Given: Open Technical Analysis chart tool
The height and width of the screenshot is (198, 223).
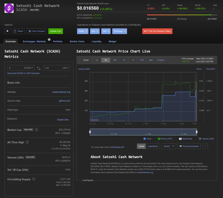Looking at the screenshot, I should pos(189,146).
